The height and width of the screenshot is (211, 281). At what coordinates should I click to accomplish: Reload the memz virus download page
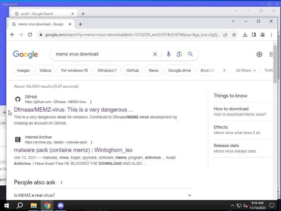coord(30,35)
